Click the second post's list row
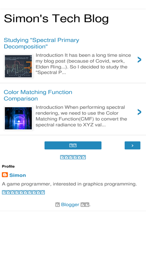 (x=73, y=109)
